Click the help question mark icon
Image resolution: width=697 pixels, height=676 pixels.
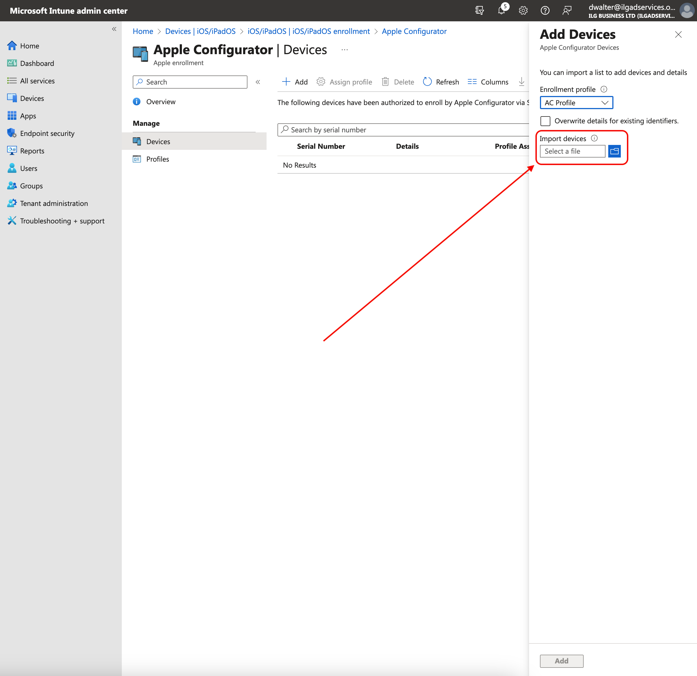[545, 10]
